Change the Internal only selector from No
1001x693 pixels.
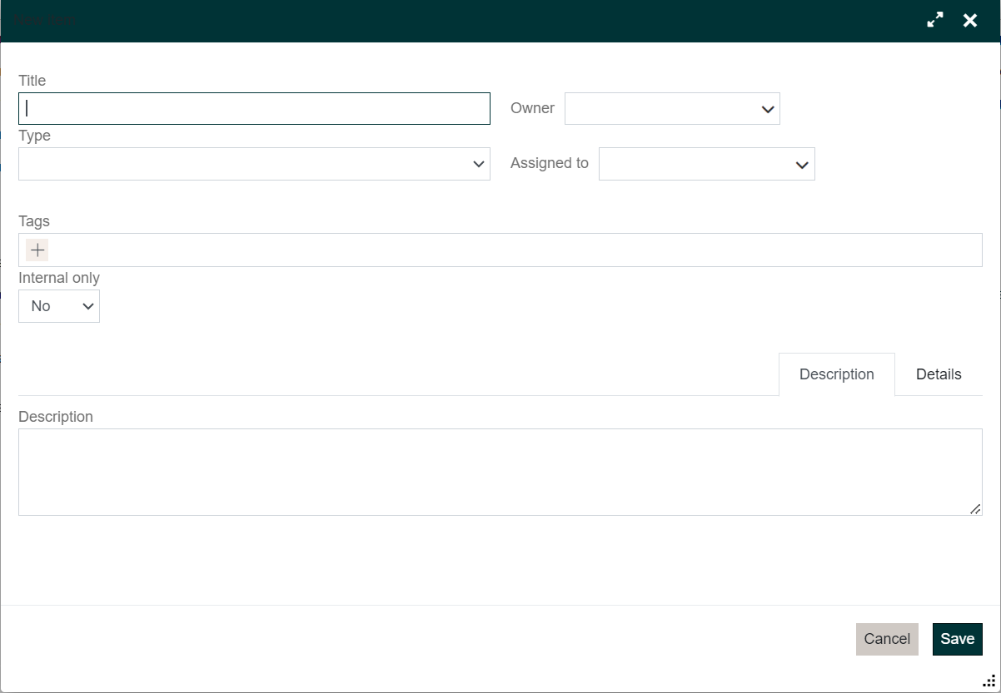[59, 306]
